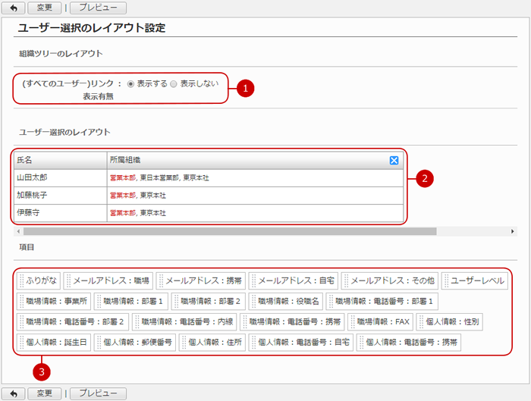The image size is (531, 401).
Task: Click the left arrow of the horizontal scrollbar
Action: 17,231
